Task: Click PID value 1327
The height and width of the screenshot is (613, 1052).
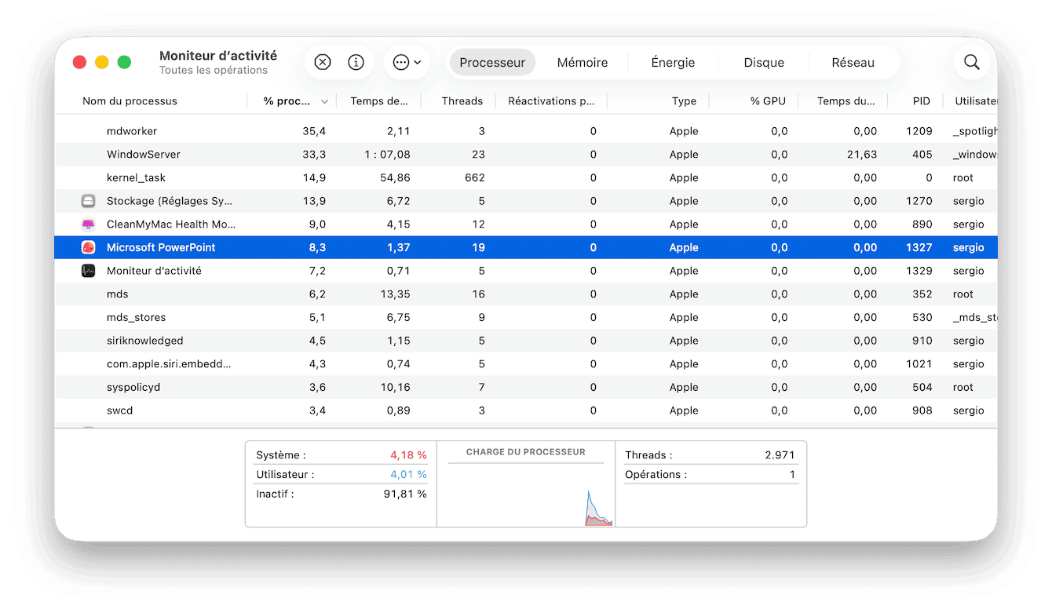Action: click(919, 247)
